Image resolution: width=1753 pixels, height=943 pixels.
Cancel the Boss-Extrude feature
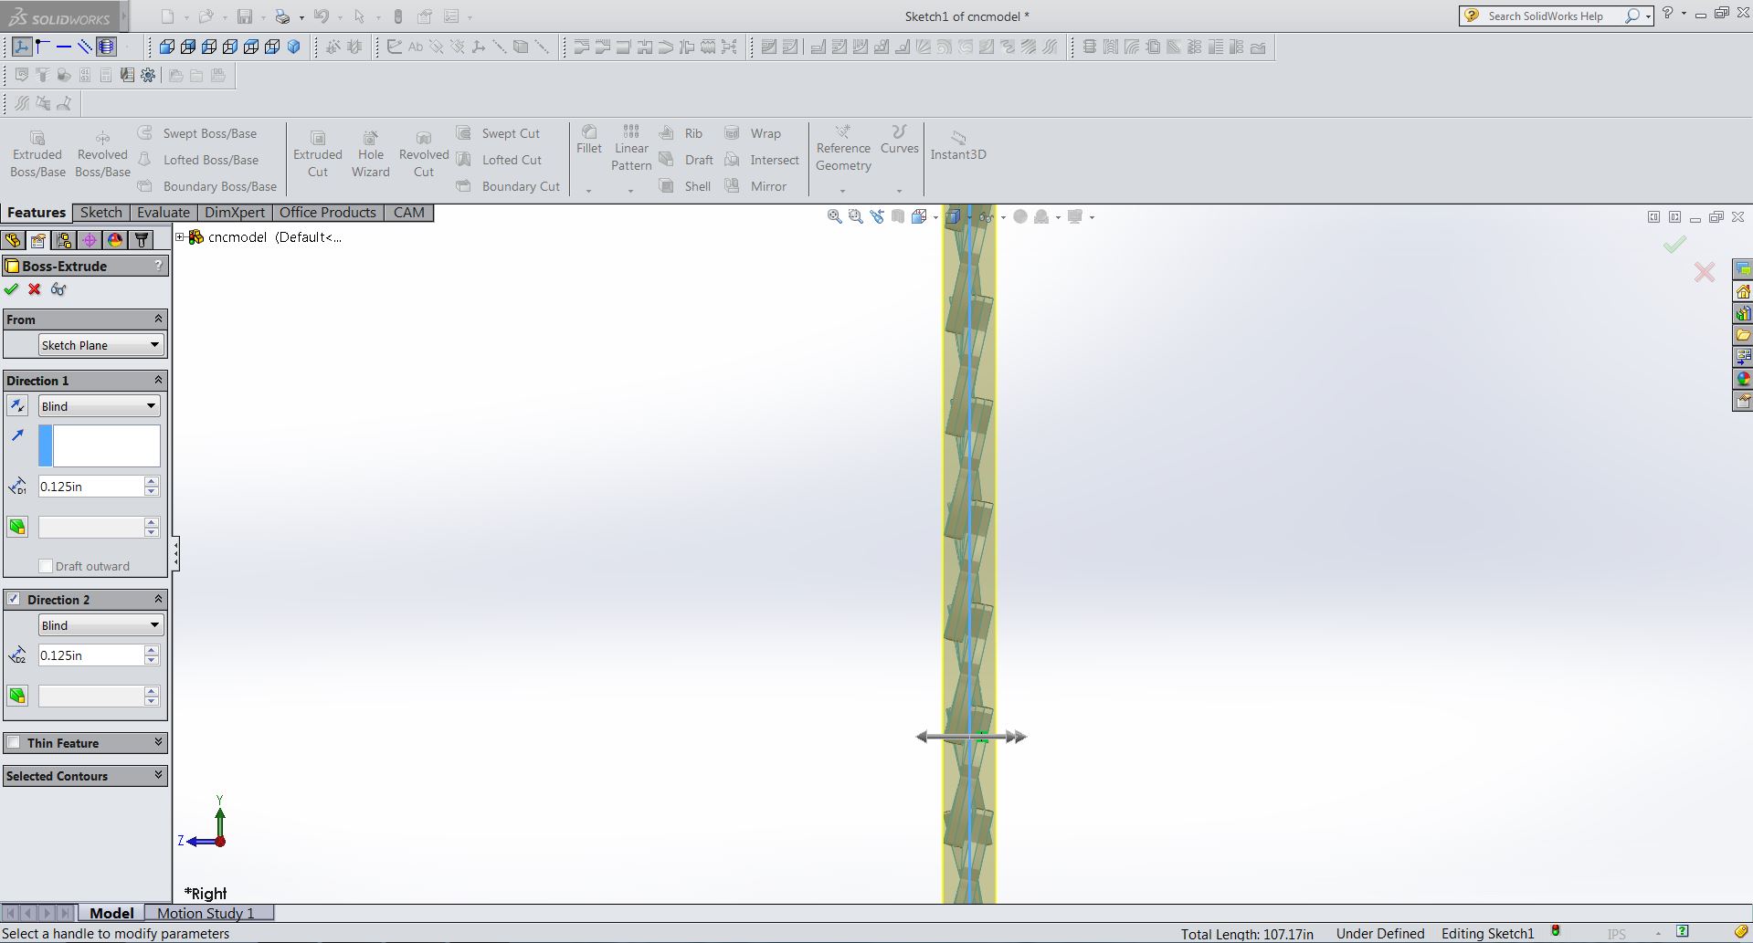tap(35, 289)
